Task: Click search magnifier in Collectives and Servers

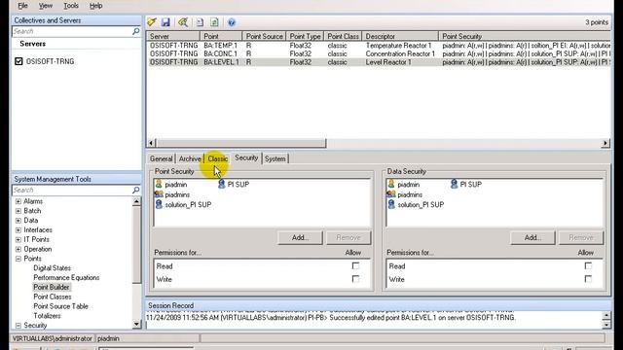Action: click(136, 31)
